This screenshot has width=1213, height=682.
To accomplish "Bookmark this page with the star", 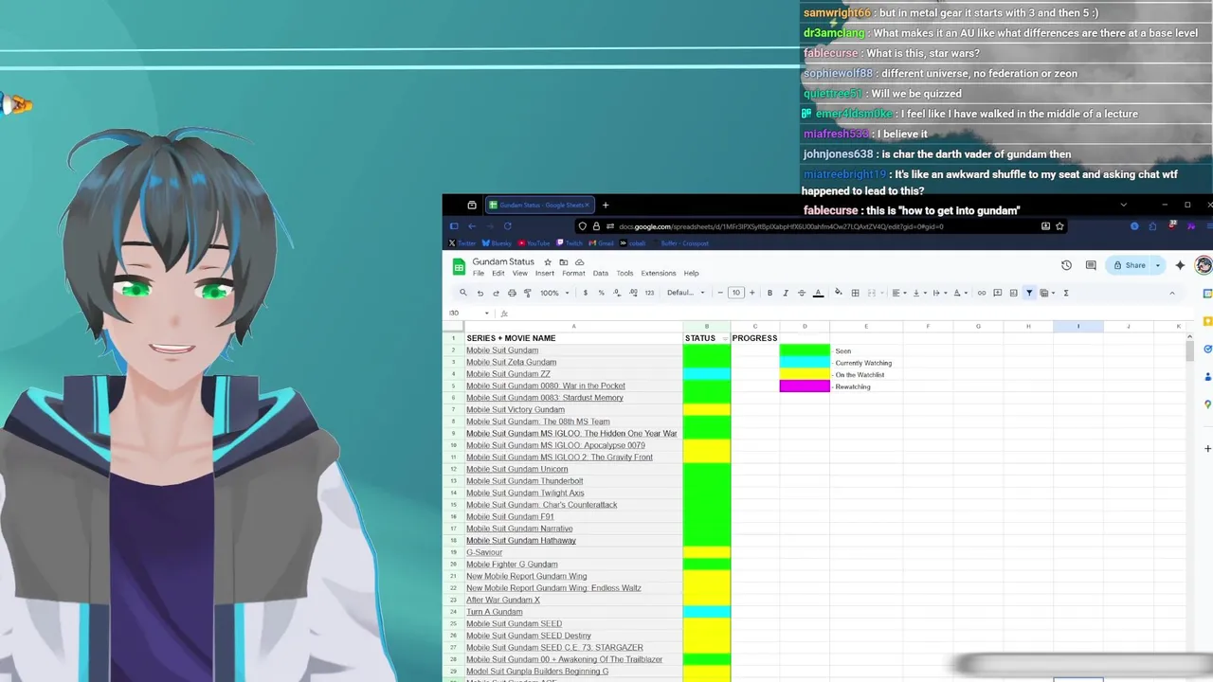I will click(1059, 226).
